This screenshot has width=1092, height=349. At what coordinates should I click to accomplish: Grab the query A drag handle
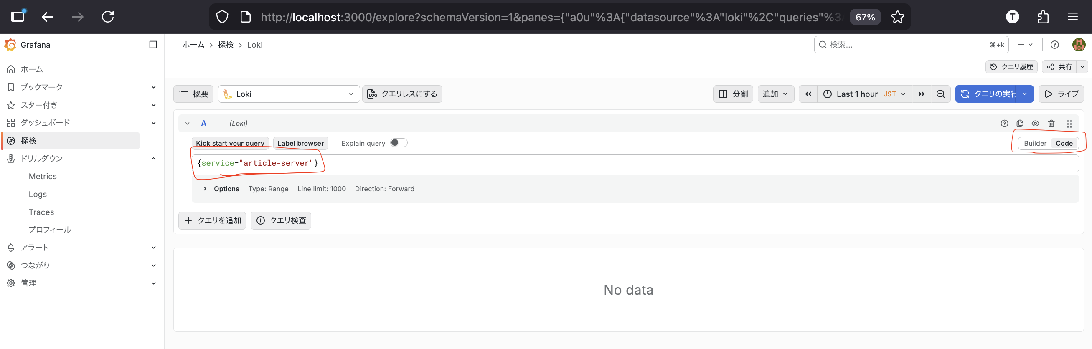(x=1069, y=123)
